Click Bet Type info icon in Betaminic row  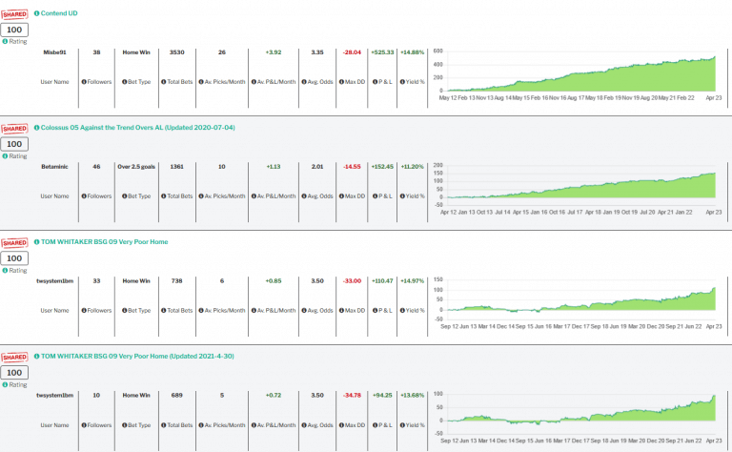click(125, 196)
